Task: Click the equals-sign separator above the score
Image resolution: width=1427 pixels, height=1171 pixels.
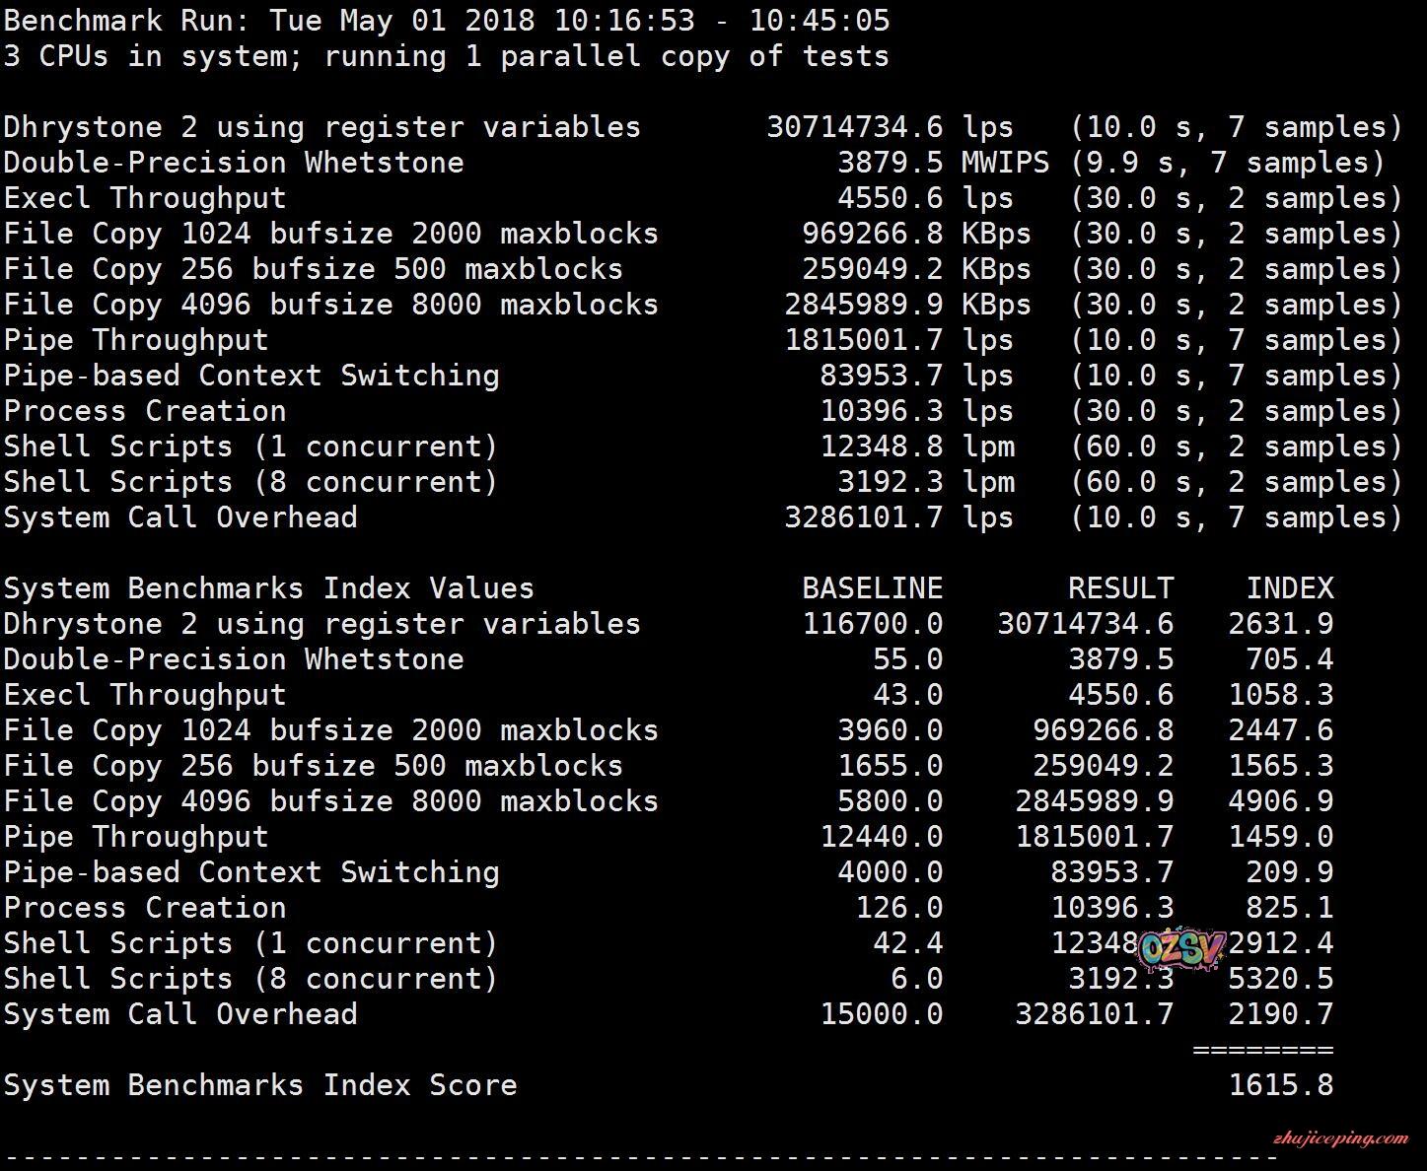Action: (x=1262, y=1050)
